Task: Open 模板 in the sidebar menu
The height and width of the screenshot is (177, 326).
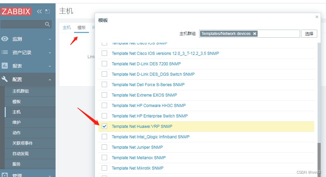Action: 17,102
